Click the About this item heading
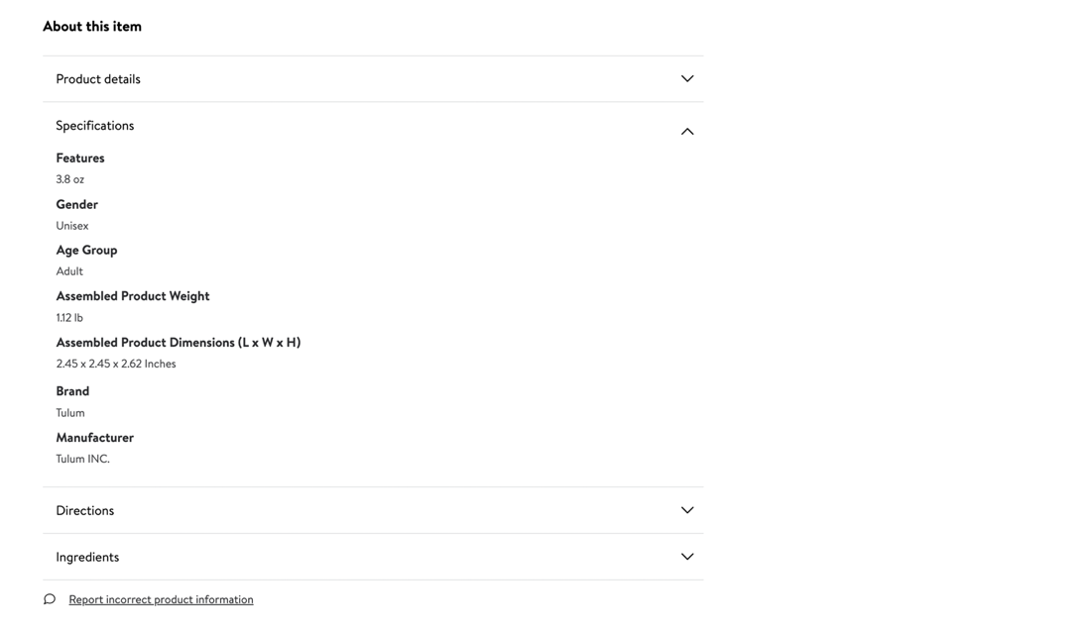 (x=92, y=27)
